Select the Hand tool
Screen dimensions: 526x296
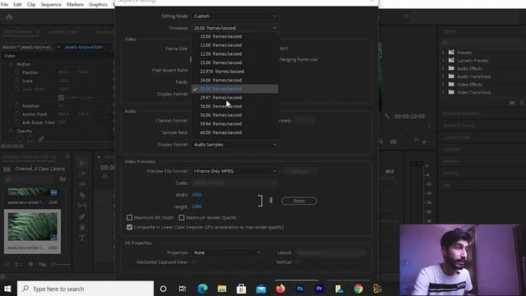tap(82, 227)
